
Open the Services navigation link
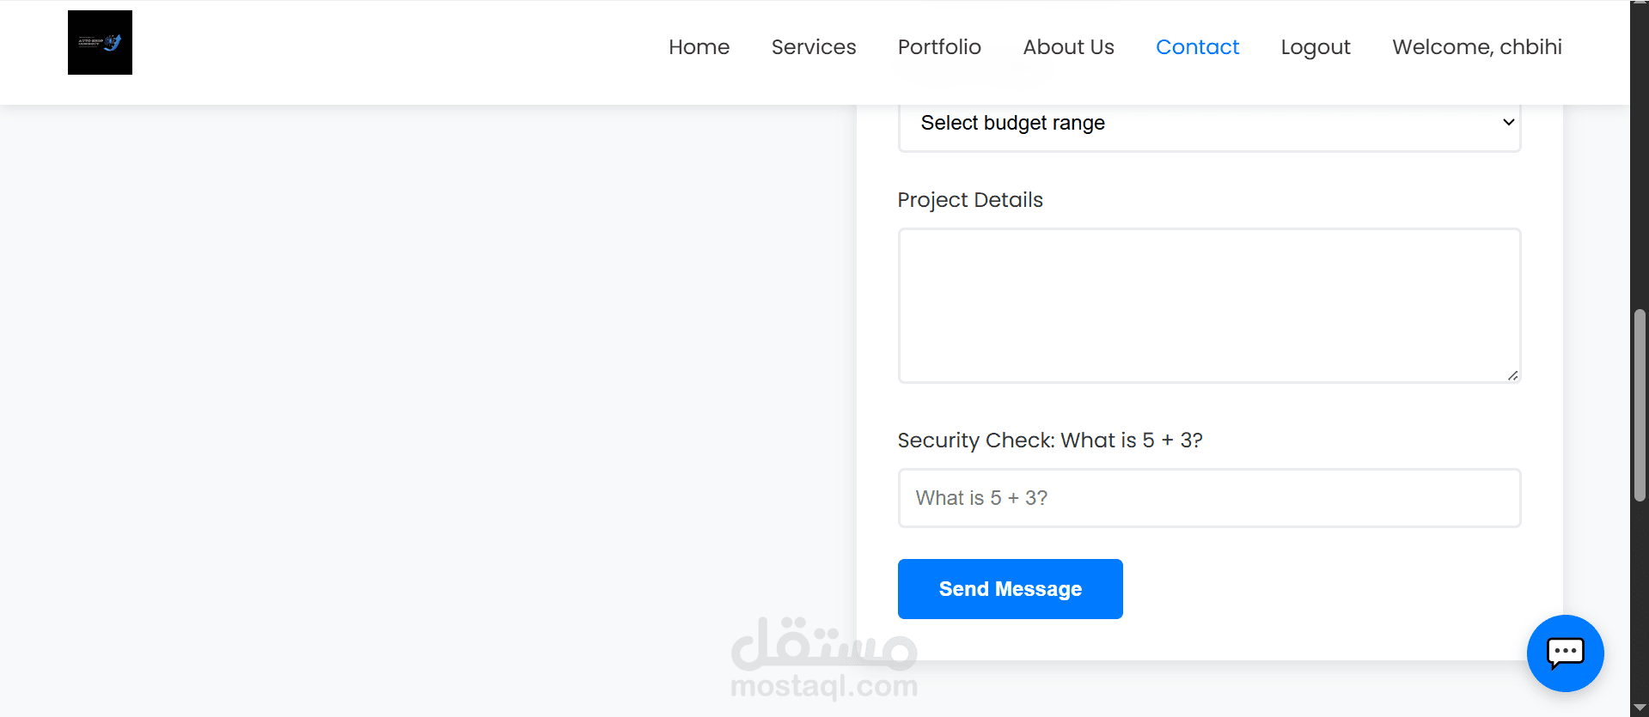point(814,47)
